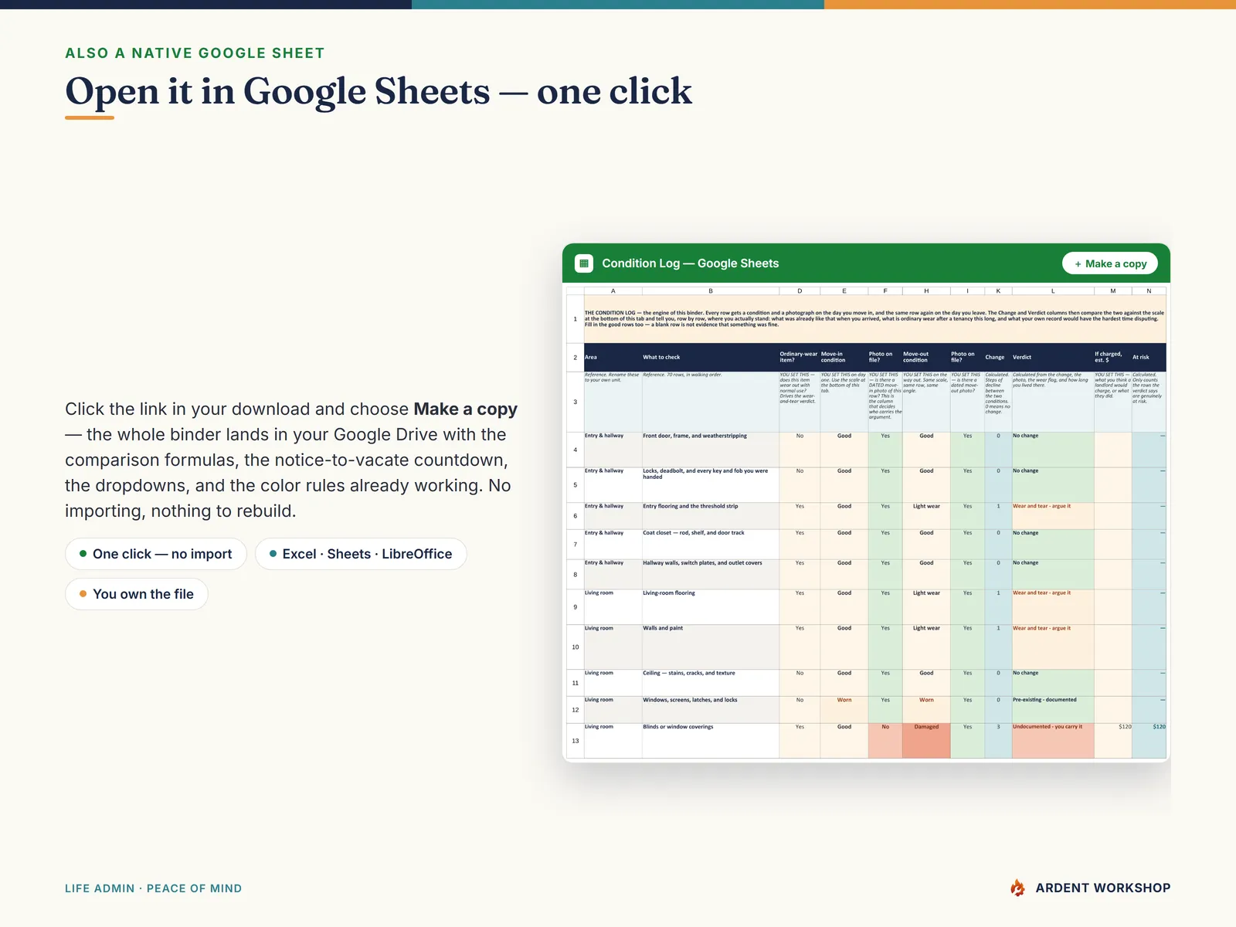Click 'Reference. 70 rows, in walking order' cell
This screenshot has height=927, width=1236.
coord(710,402)
